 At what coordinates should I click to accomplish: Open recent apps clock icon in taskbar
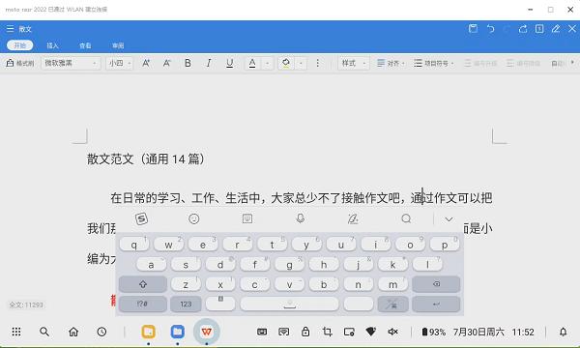(x=101, y=332)
